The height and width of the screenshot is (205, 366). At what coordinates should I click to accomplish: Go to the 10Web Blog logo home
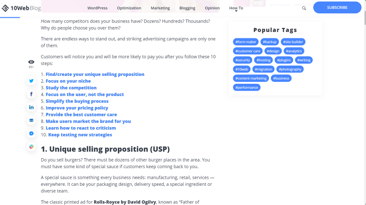(x=21, y=8)
